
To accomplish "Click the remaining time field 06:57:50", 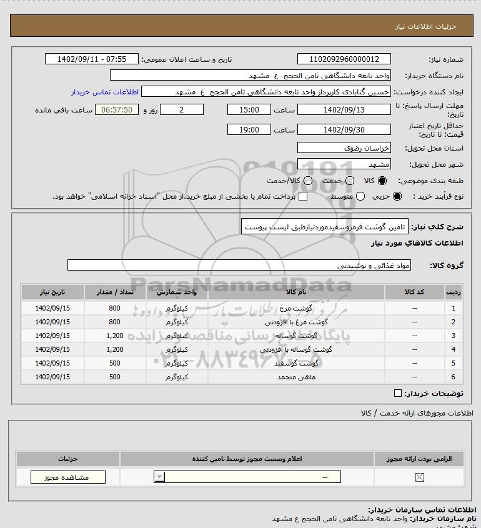I will point(117,109).
